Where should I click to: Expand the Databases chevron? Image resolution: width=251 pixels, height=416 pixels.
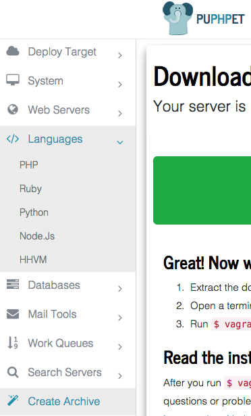[120, 289]
